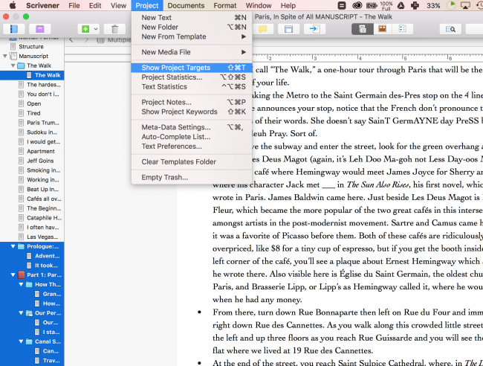Screen dimensions: 483x366
Task: Collapse the Prologue folder disclosure triangle
Action: (x=13, y=246)
